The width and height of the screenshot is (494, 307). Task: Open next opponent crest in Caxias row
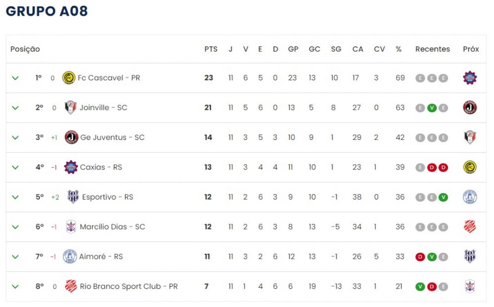click(470, 167)
